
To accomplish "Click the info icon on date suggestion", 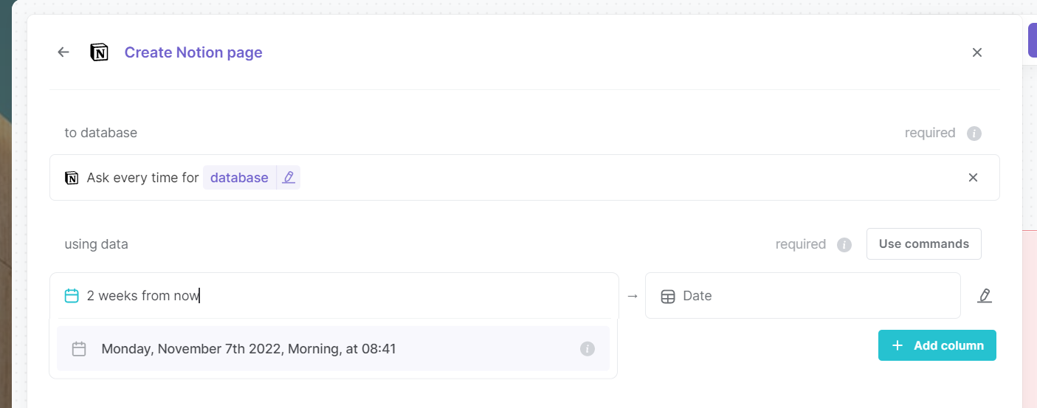I will [x=588, y=349].
